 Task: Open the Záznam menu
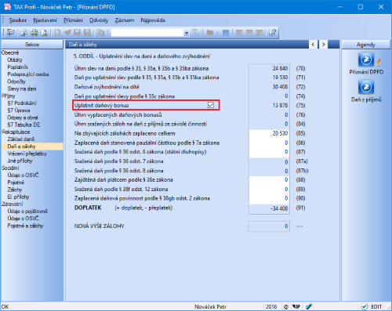[x=125, y=20]
